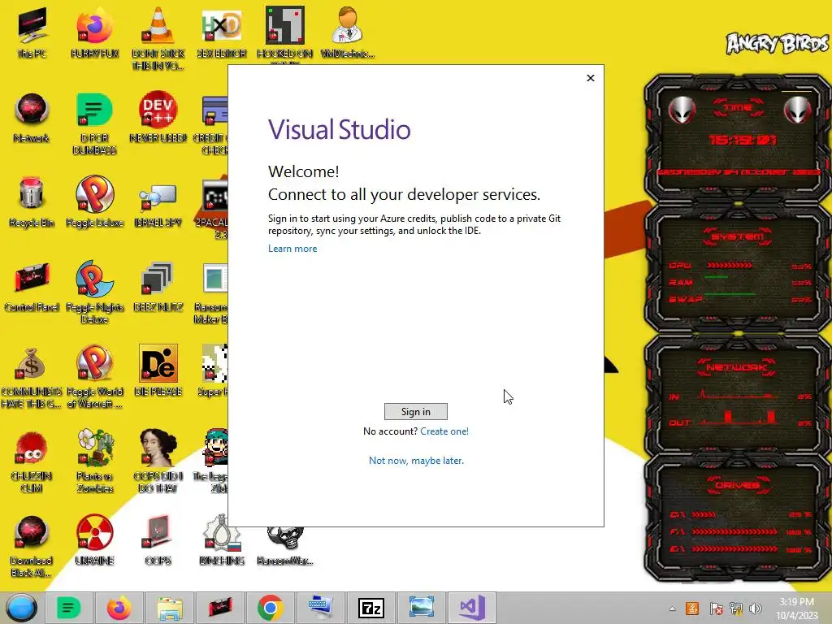Open the network tray icon
The width and height of the screenshot is (832, 624).
click(x=736, y=609)
